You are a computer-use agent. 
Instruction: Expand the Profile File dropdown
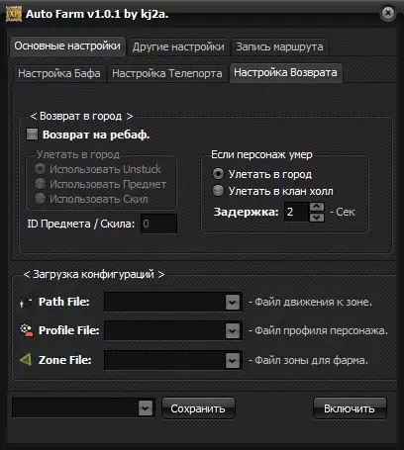[x=233, y=330]
